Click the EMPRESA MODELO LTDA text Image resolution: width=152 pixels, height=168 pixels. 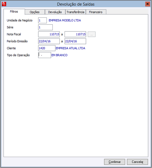65,20
